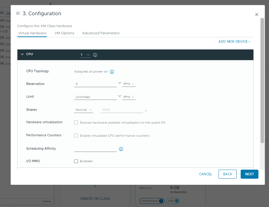The width and height of the screenshot is (269, 207).
Task: Open the Advanced Parameters tab
Action: [101, 33]
